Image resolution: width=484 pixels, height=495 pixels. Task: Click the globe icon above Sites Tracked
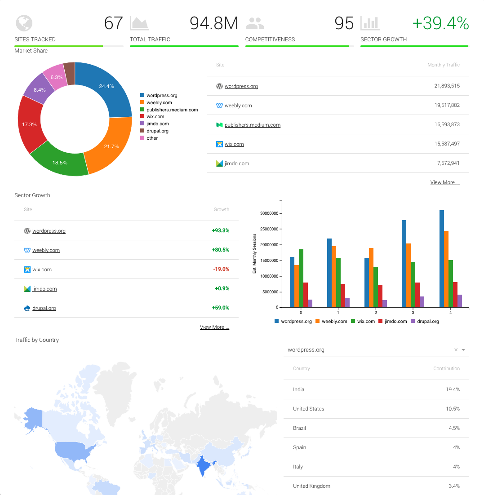(24, 23)
